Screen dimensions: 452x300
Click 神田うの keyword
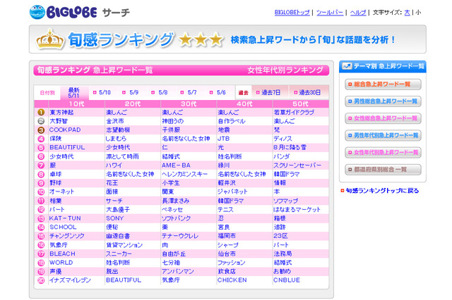(x=172, y=121)
